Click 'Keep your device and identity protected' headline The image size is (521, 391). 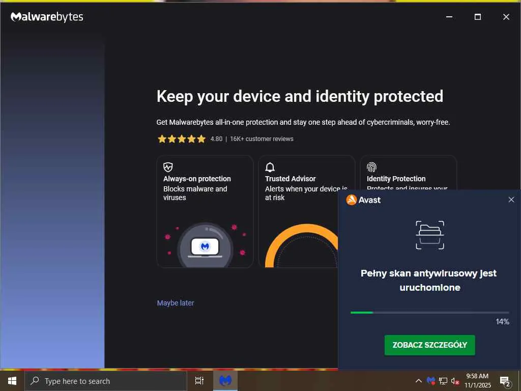point(300,97)
